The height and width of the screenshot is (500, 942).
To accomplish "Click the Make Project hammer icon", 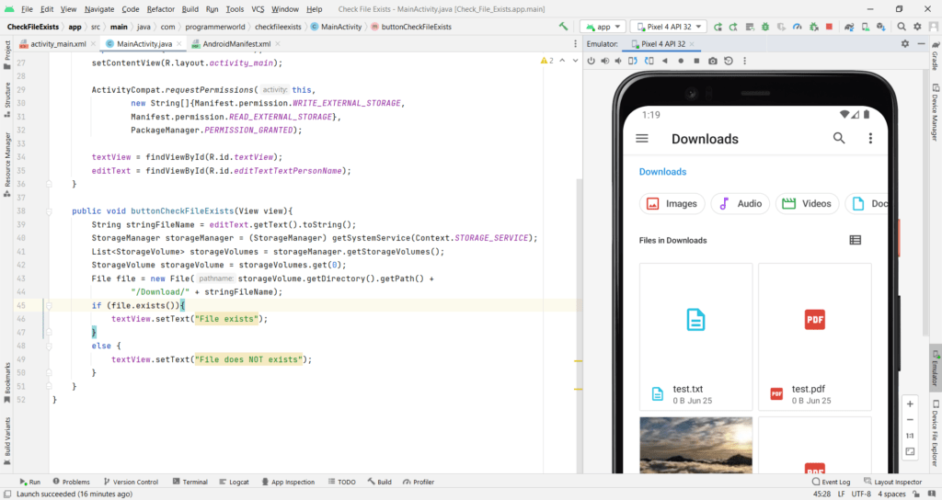I will tap(563, 27).
